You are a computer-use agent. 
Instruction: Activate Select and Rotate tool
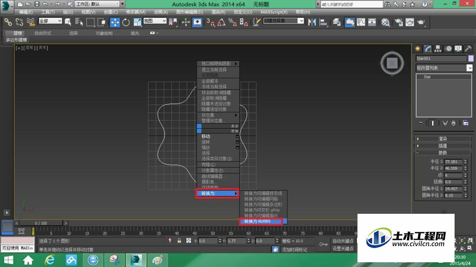coord(126,22)
